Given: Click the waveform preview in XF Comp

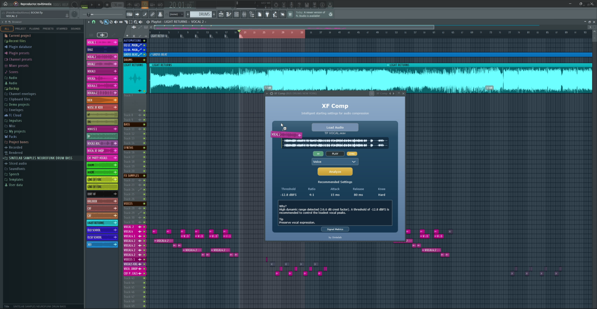Looking at the screenshot, I should (335, 143).
